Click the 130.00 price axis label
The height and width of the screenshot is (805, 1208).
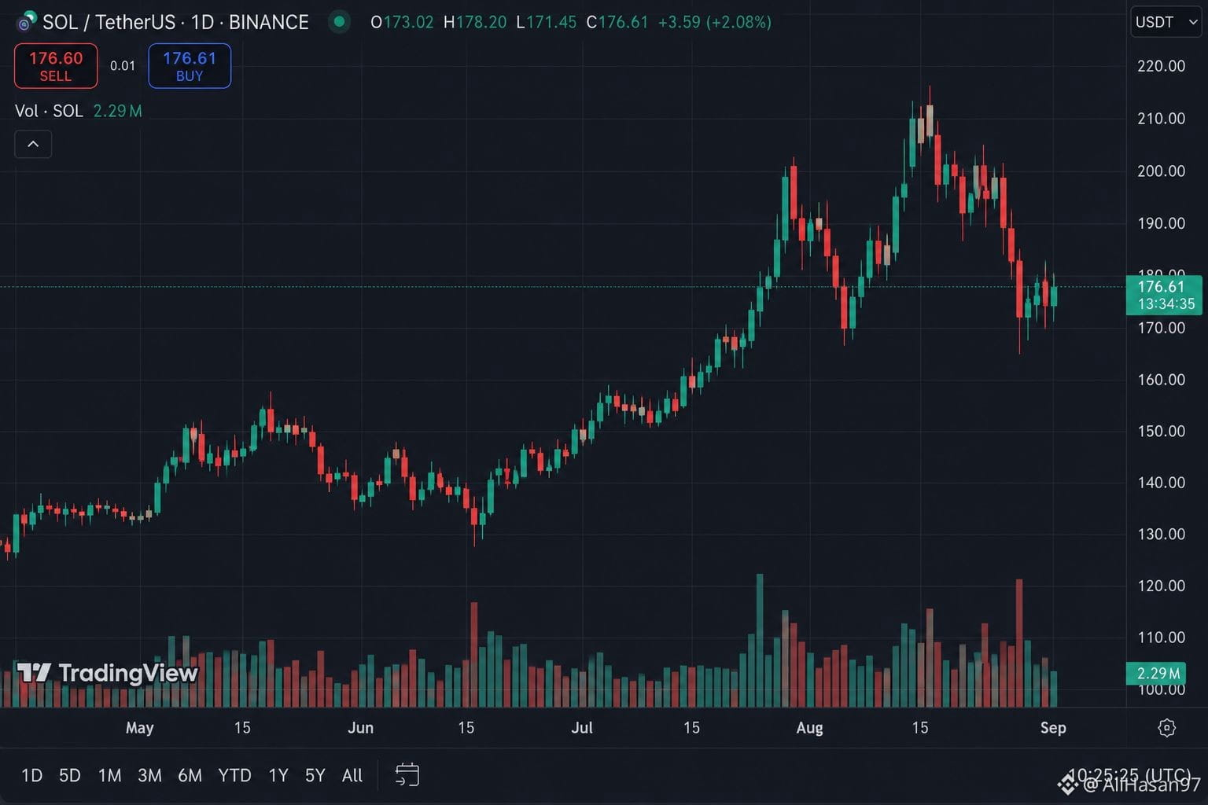coord(1161,535)
